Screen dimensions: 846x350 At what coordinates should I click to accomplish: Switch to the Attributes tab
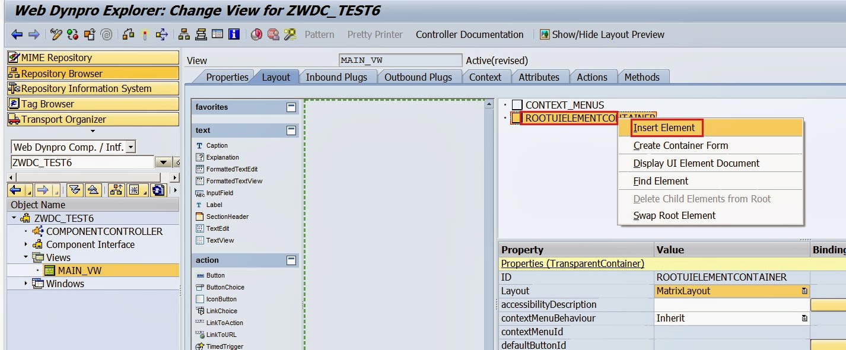click(x=539, y=77)
